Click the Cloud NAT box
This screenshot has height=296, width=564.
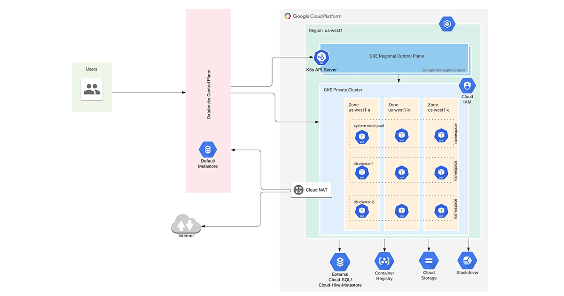312,190
